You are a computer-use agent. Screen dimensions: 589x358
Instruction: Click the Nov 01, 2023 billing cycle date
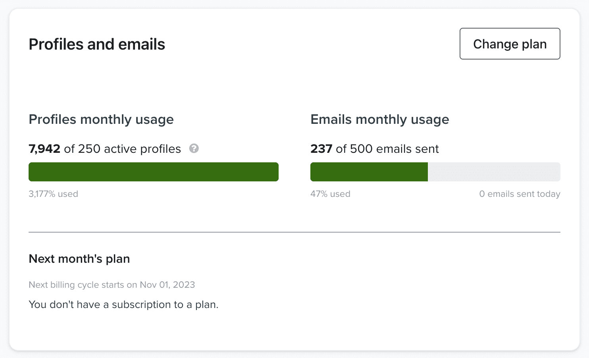pos(167,285)
